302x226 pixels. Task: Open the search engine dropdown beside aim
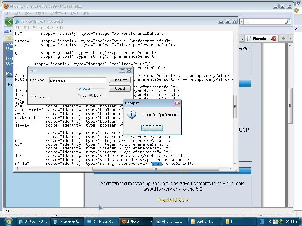click(x=241, y=22)
